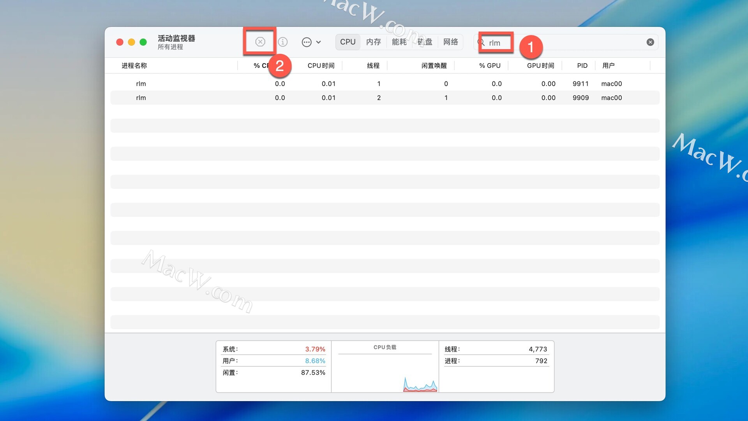The height and width of the screenshot is (421, 748).
Task: Click the yellow minimize window button
Action: (x=131, y=42)
